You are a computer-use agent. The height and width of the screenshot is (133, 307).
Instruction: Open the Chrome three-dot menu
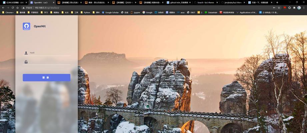pyautogui.click(x=304, y=8)
